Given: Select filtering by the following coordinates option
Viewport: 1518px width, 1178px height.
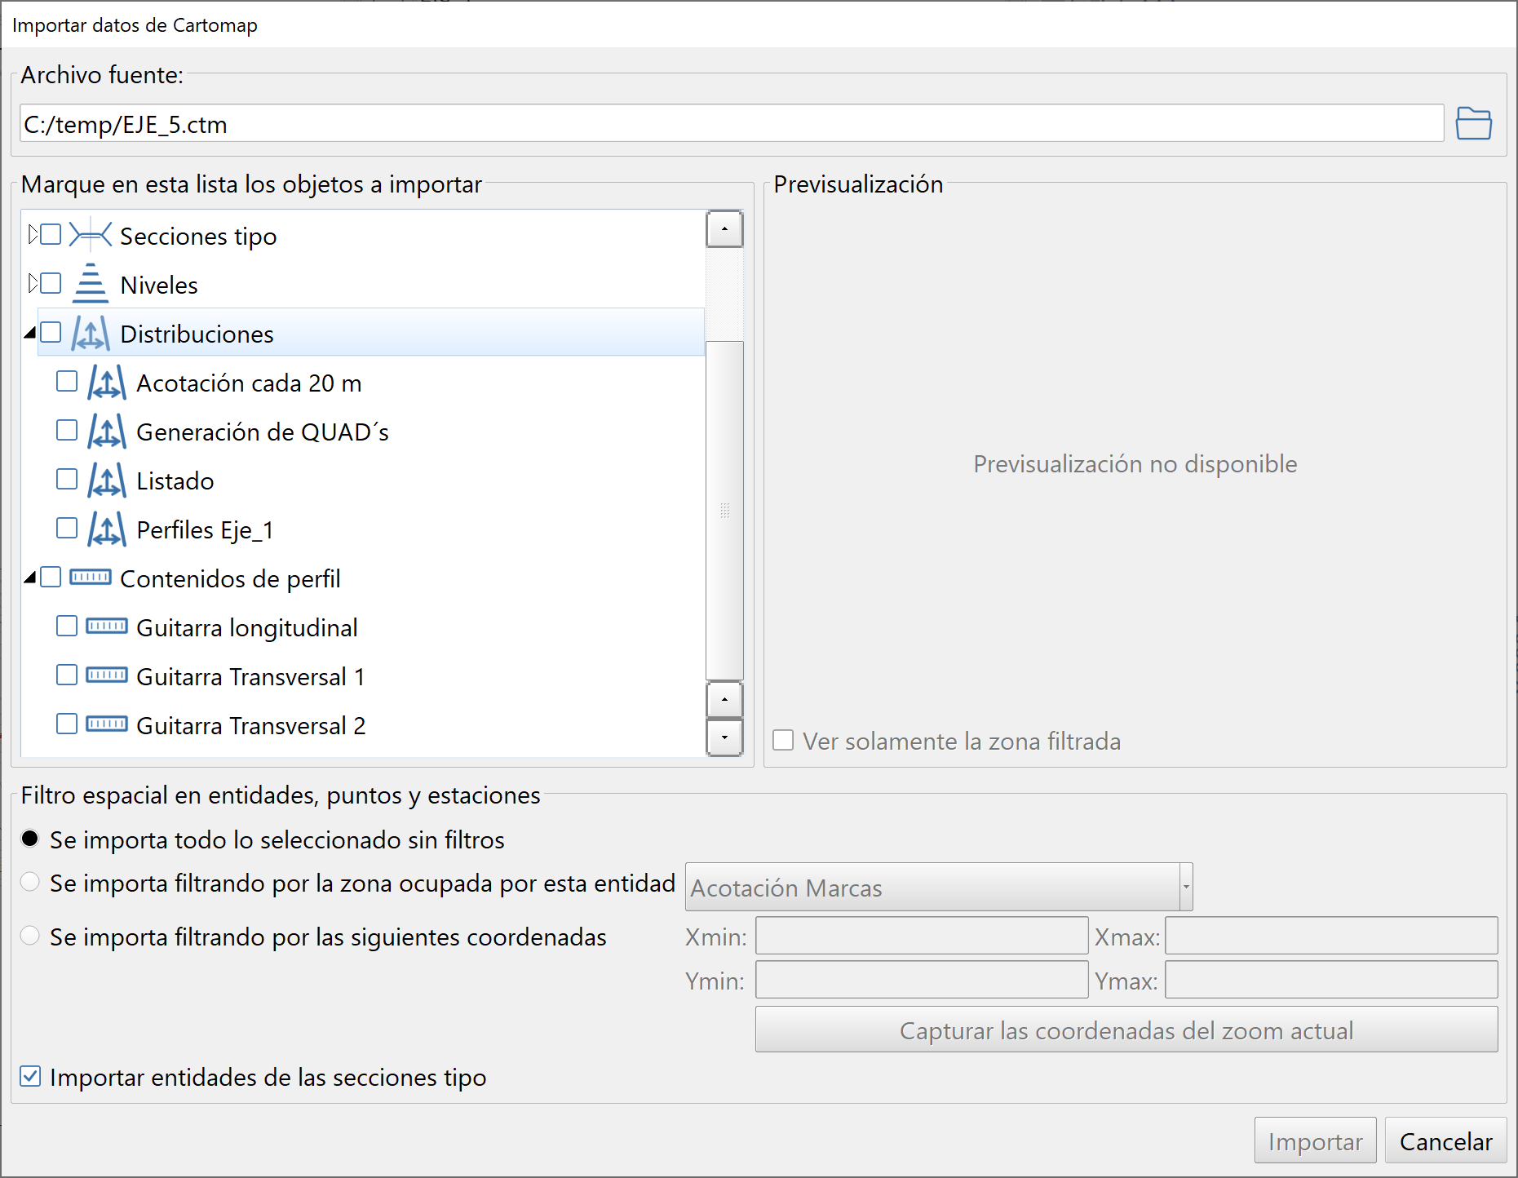Looking at the screenshot, I should [30, 936].
